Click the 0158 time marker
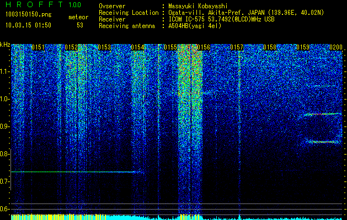Viewport: 347px width, 220px height. tap(270, 47)
